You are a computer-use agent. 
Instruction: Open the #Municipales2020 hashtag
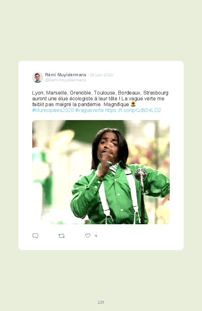53,110
